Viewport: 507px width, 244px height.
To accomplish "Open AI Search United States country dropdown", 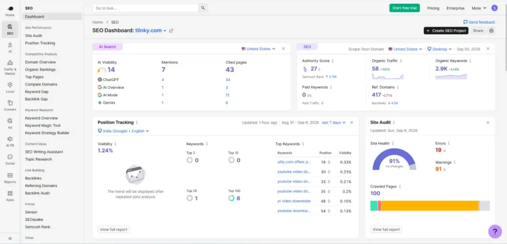I will (x=258, y=49).
